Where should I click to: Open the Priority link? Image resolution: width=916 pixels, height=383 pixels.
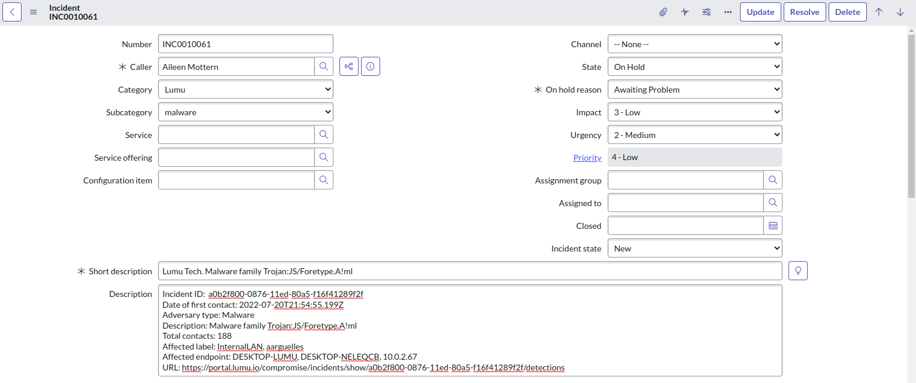coord(587,158)
